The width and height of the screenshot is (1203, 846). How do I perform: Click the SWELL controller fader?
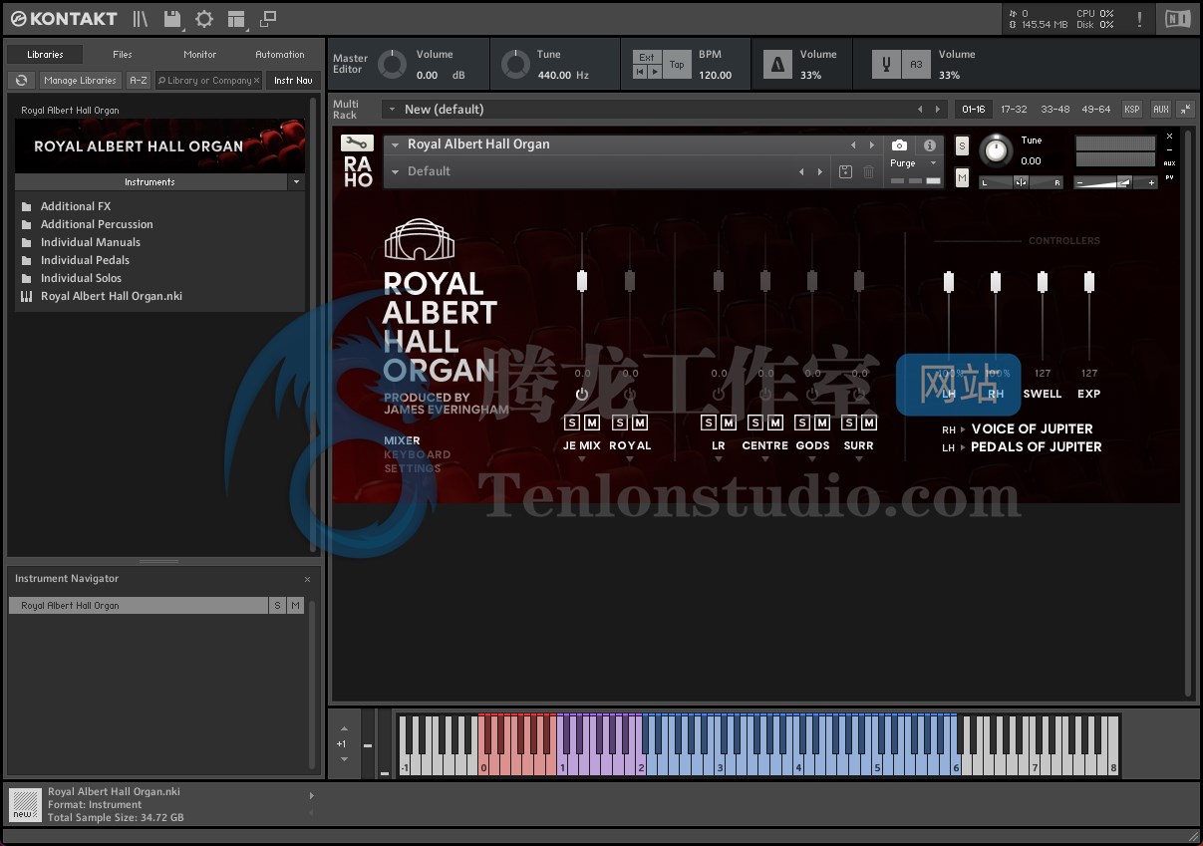1043,282
